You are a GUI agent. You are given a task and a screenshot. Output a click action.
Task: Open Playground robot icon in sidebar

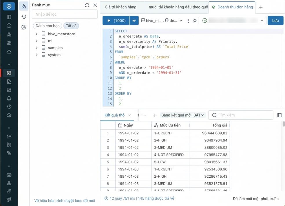pyautogui.click(x=9, y=175)
